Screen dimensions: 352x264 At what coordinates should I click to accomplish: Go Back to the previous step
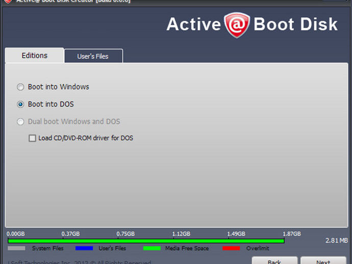pos(274,260)
